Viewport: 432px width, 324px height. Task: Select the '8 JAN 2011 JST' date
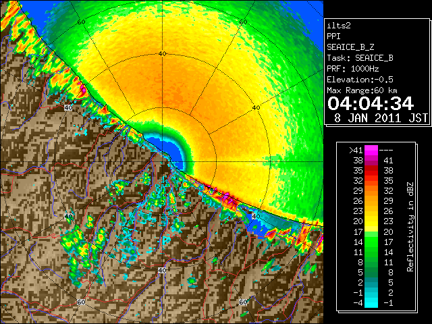(381, 118)
